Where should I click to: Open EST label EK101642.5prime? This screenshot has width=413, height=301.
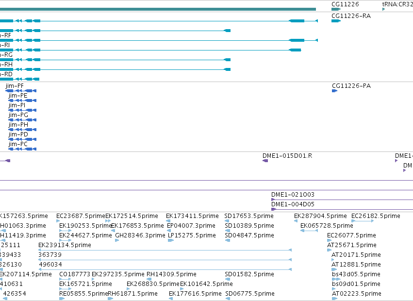click(x=207, y=284)
